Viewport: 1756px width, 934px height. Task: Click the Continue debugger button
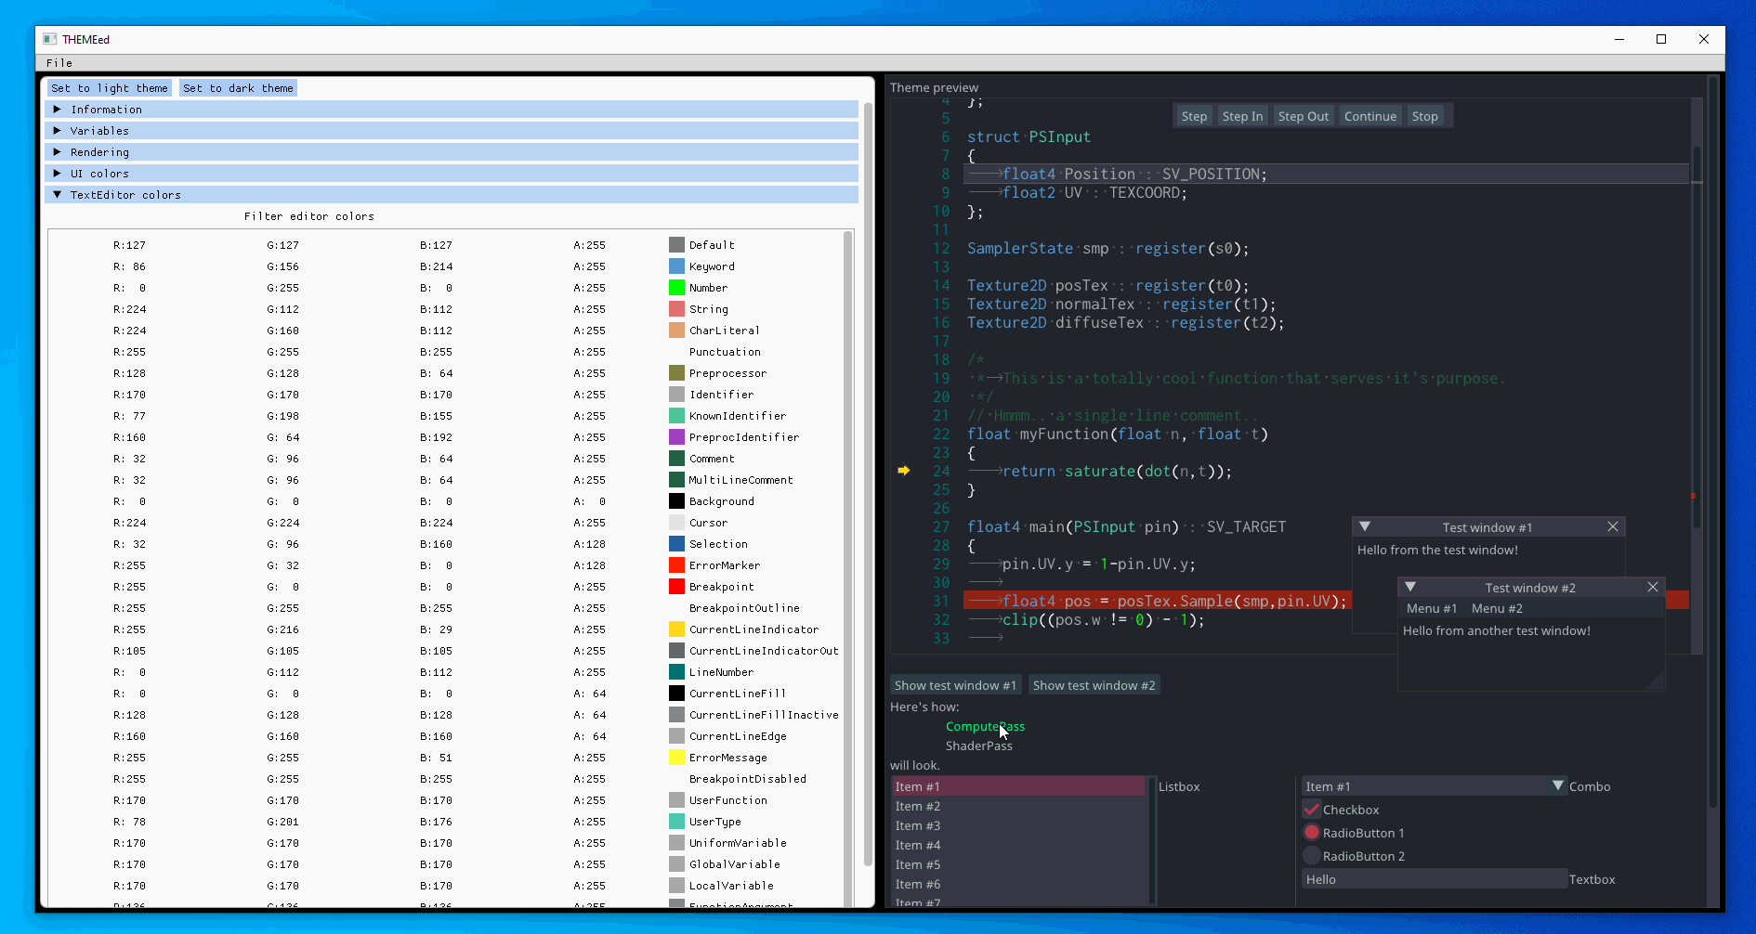click(x=1370, y=116)
